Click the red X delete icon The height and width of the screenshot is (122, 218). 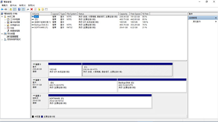[x=32, y=9]
